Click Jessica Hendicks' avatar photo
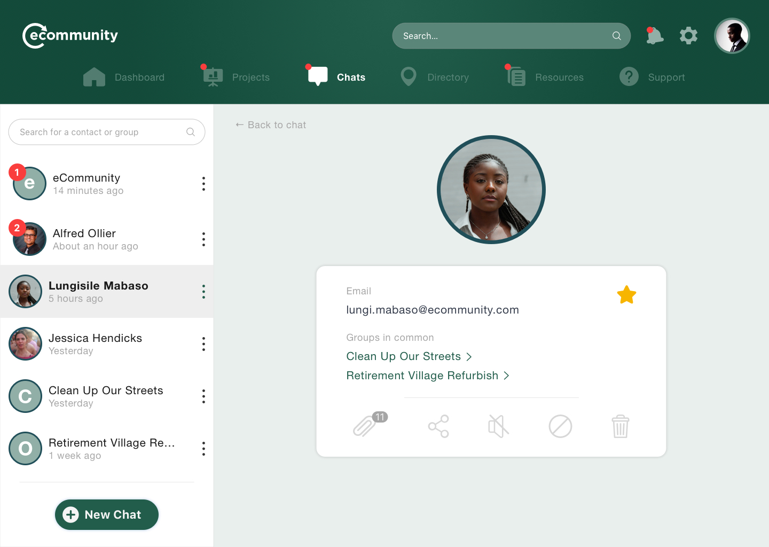The image size is (769, 547). tap(25, 343)
